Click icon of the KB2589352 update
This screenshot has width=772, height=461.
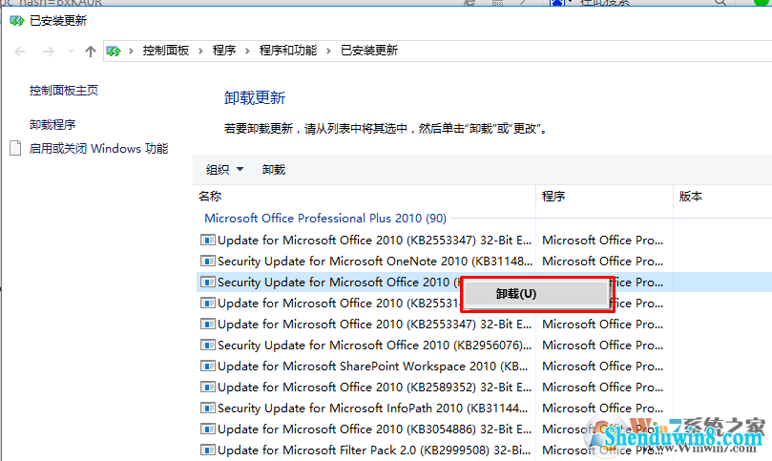[208, 388]
